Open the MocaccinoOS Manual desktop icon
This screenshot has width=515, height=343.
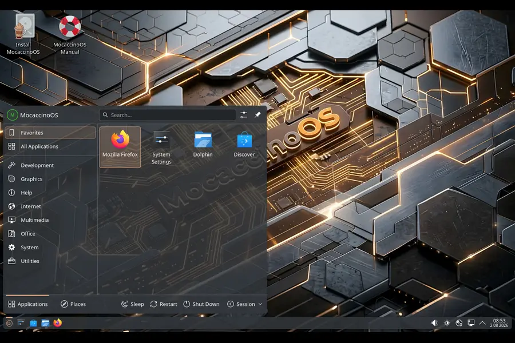pyautogui.click(x=70, y=34)
